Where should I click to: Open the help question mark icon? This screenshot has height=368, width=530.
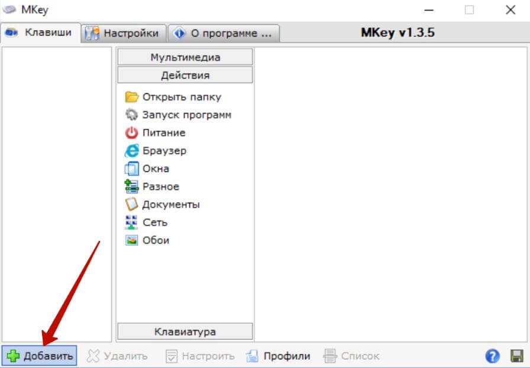point(492,356)
